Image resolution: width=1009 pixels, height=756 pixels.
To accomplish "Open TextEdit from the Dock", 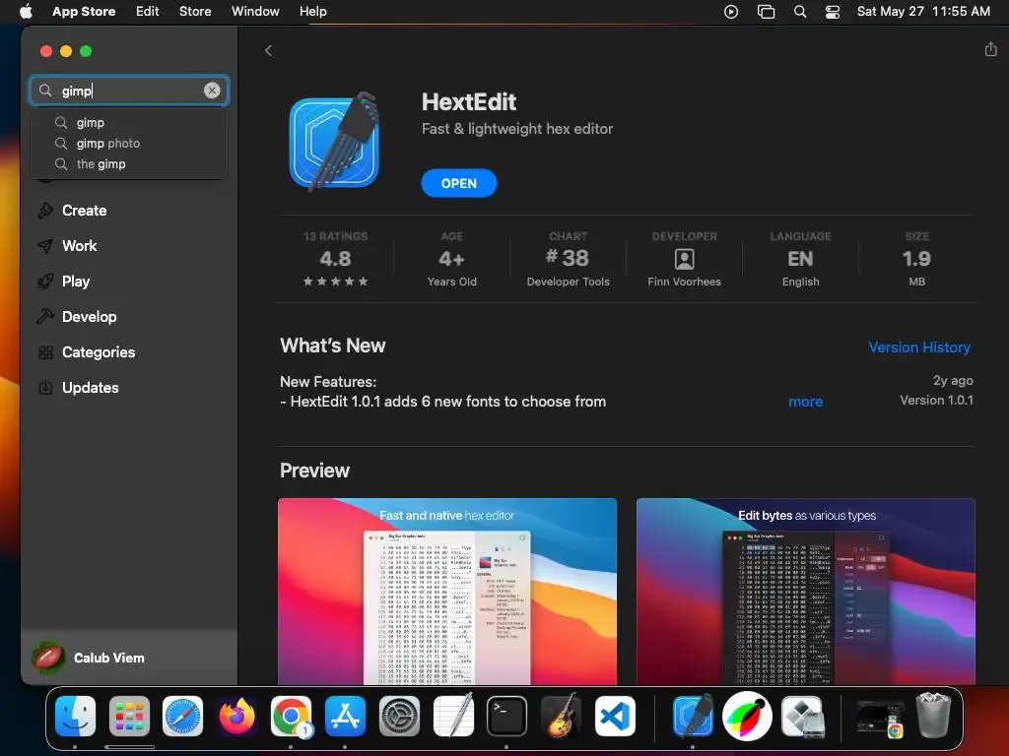I will [453, 716].
